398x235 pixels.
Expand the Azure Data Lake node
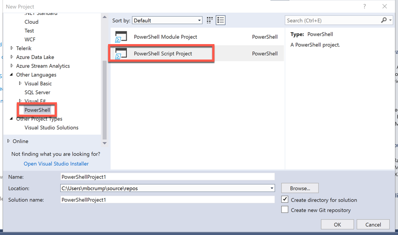click(x=11, y=57)
